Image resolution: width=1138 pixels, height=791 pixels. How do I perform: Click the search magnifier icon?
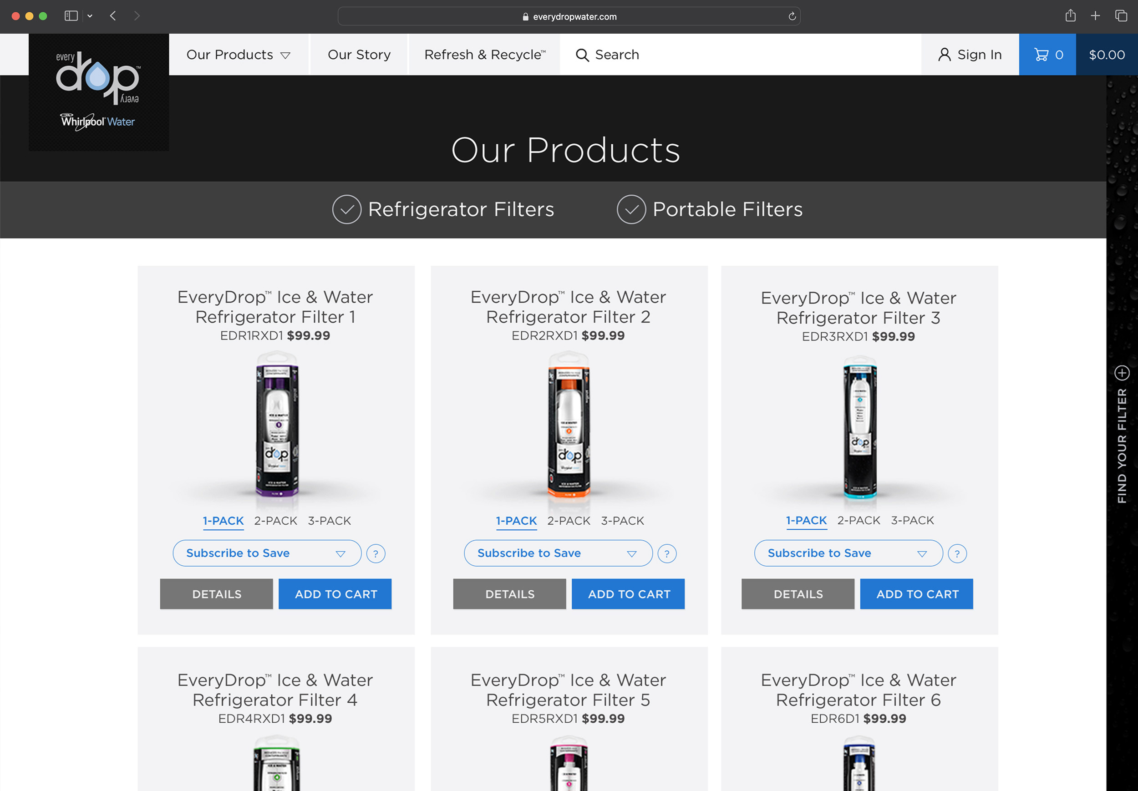pyautogui.click(x=582, y=55)
